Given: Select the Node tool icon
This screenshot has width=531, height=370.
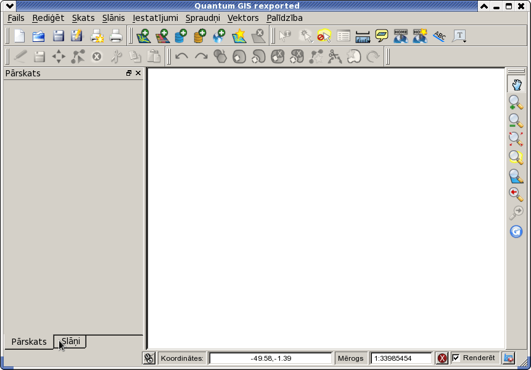Looking at the screenshot, I should pyautogui.click(x=78, y=57).
